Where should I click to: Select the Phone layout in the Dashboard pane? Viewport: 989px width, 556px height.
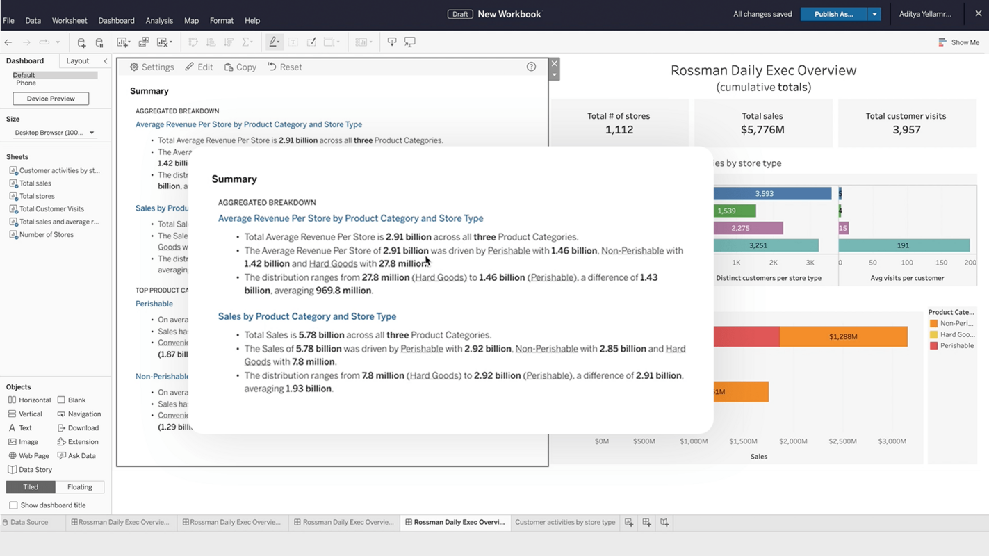(x=26, y=83)
